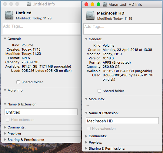The height and width of the screenshot is (153, 163).
Task: Click Version value 10.13.6
Action: click(108, 58)
